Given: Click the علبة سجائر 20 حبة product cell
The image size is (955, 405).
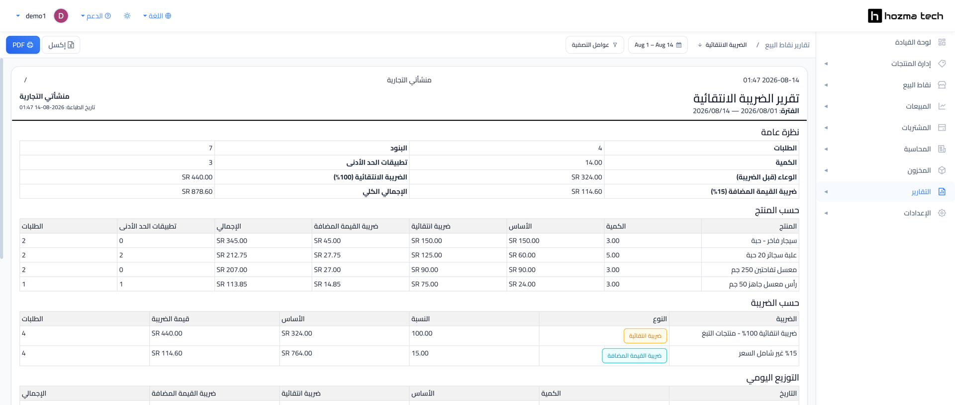Looking at the screenshot, I should (750, 255).
